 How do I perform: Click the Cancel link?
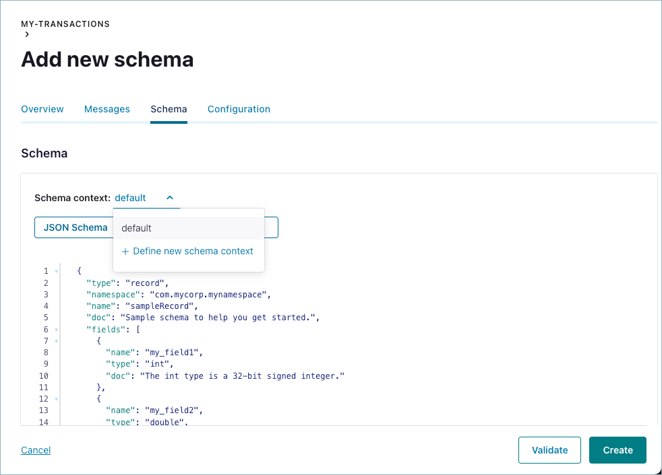(36, 450)
